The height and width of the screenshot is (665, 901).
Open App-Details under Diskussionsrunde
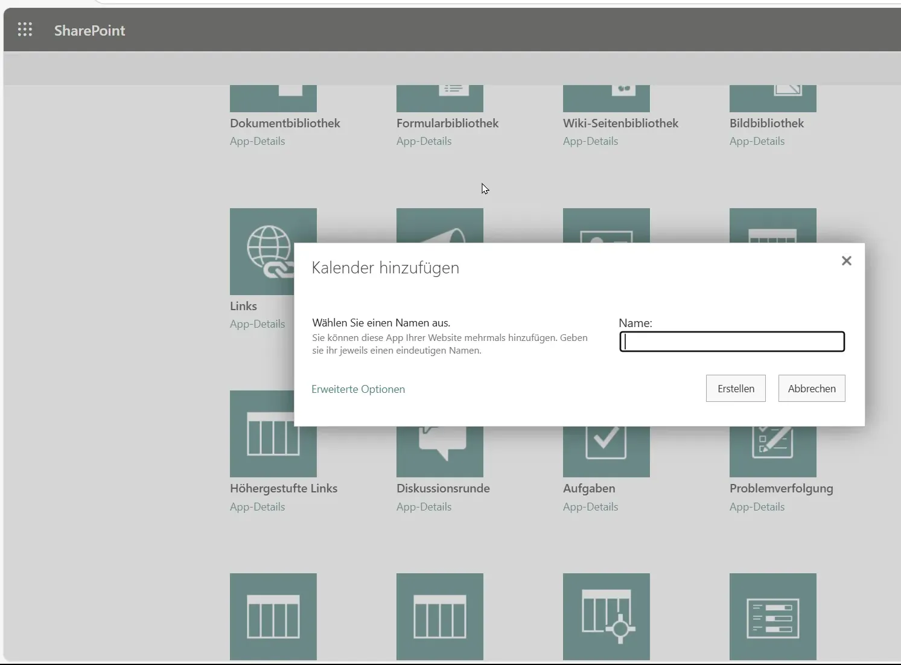point(424,507)
